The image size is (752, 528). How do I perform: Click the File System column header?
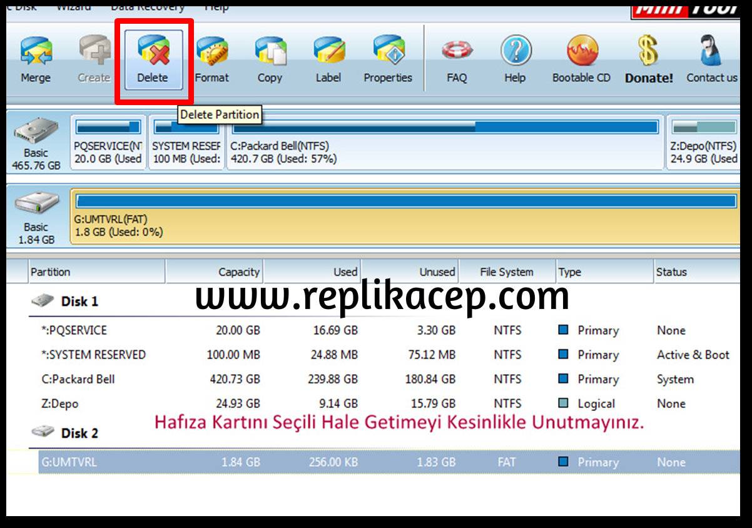506,272
